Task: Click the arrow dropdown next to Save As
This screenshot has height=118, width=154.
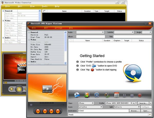Action: [150, 103]
